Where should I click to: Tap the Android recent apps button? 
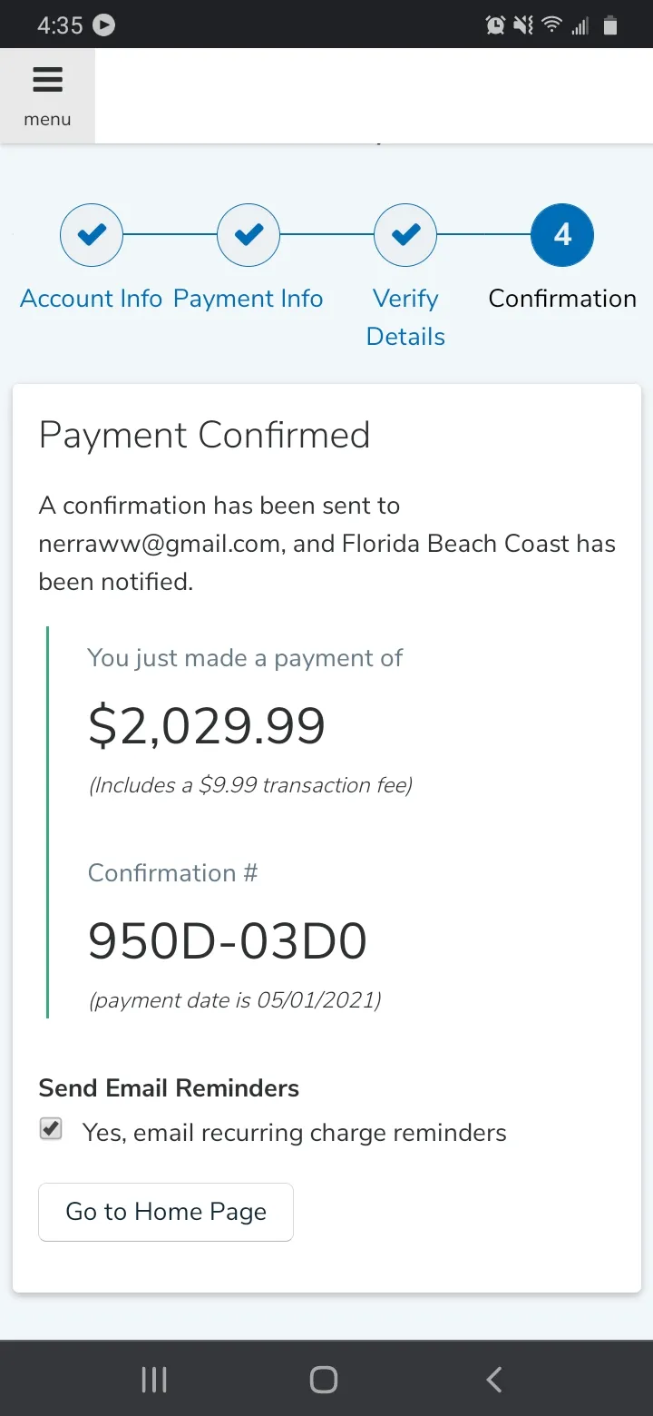154,1380
